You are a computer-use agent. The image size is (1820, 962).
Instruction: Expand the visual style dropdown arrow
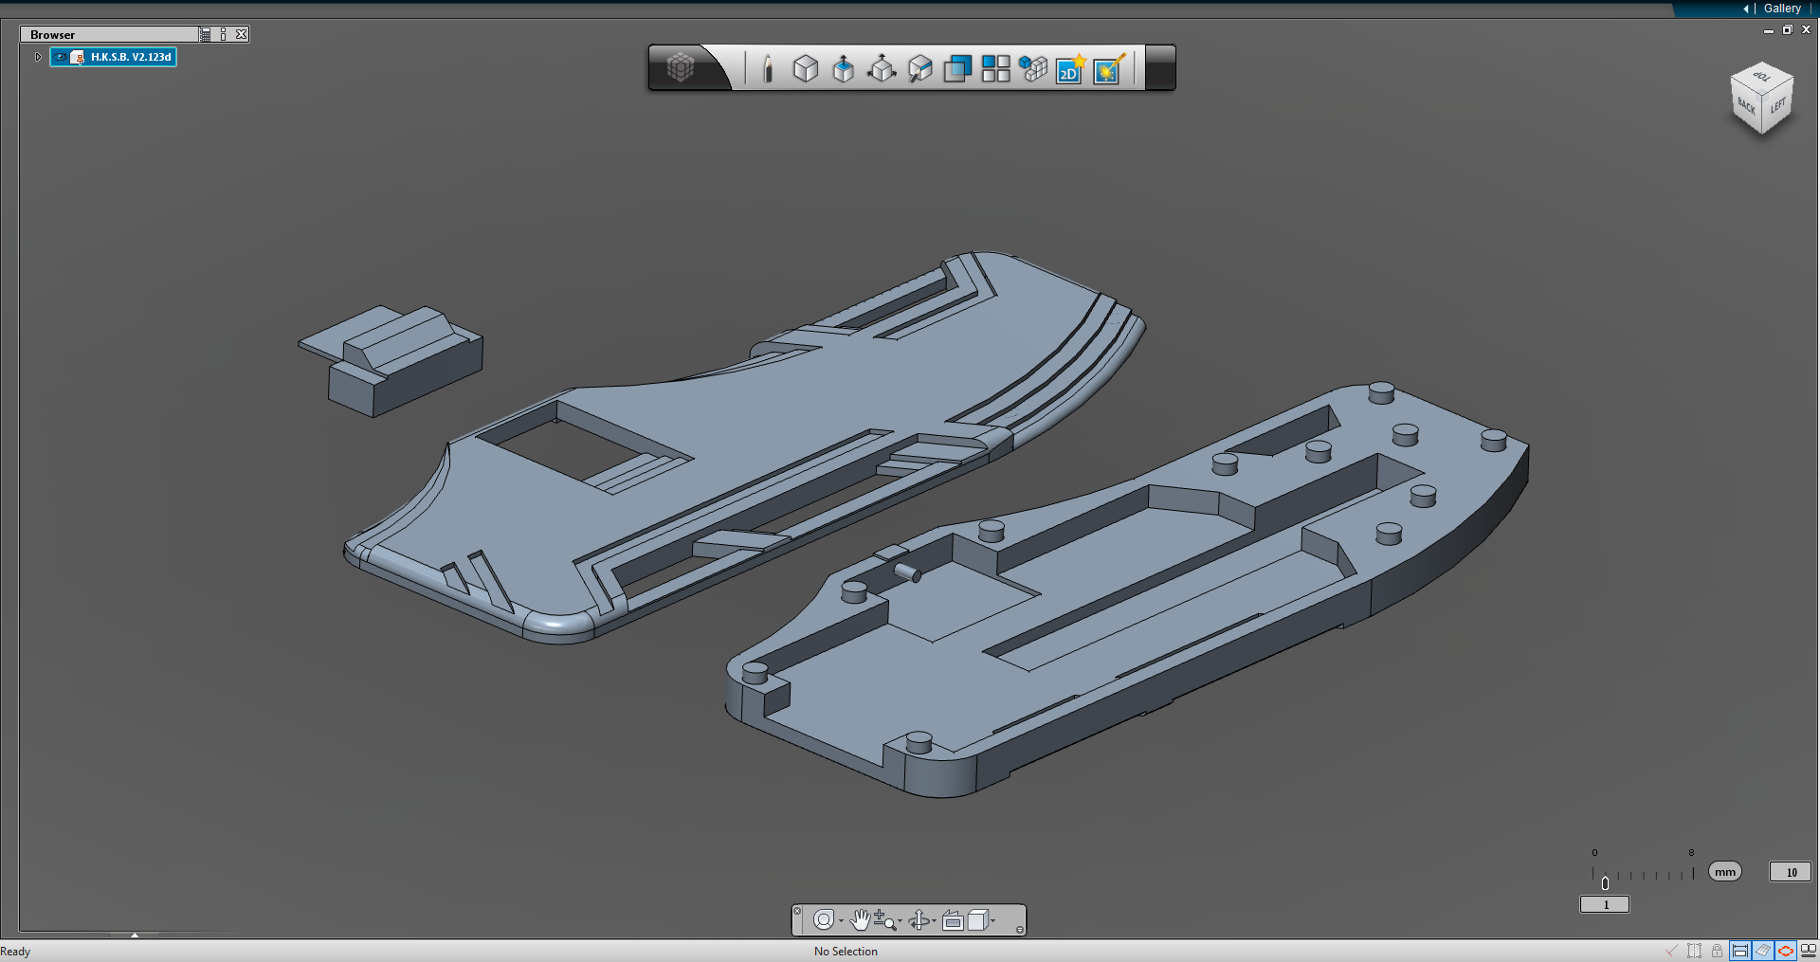[993, 920]
